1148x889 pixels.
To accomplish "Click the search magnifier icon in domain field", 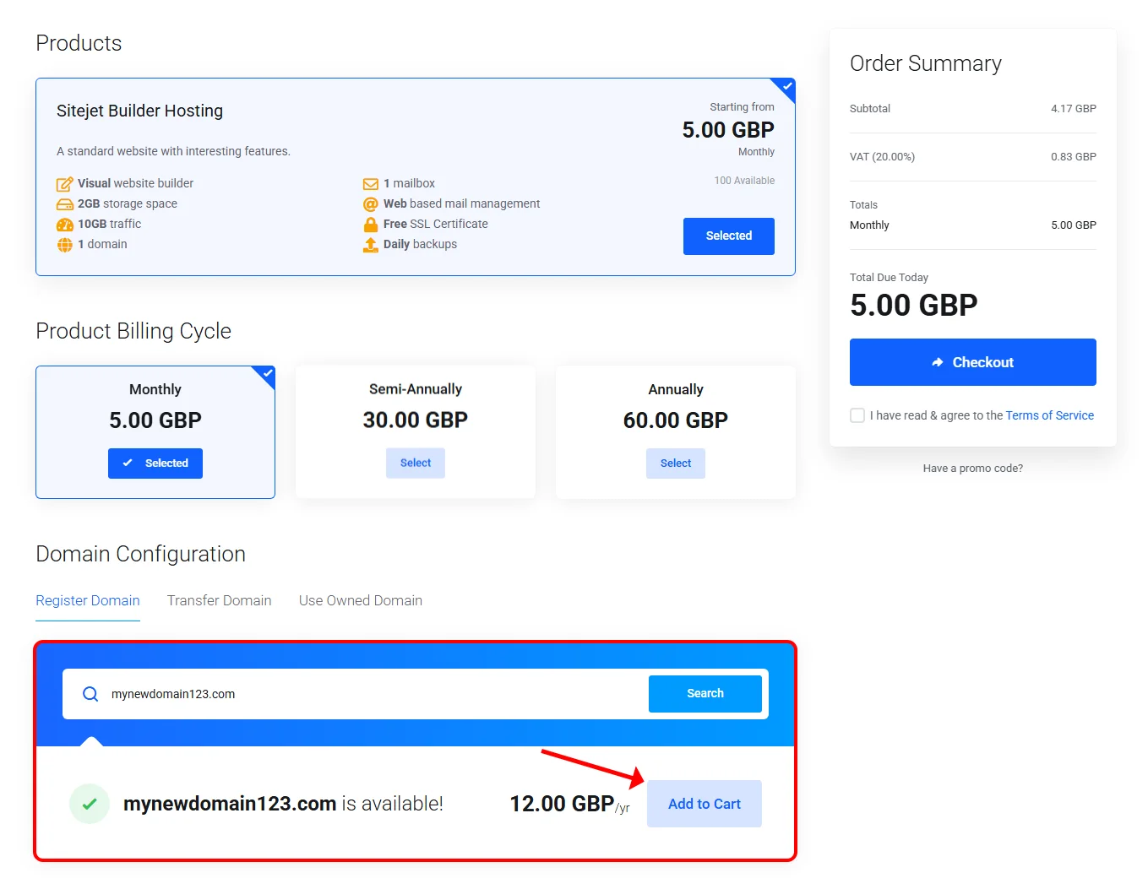I will click(x=90, y=694).
